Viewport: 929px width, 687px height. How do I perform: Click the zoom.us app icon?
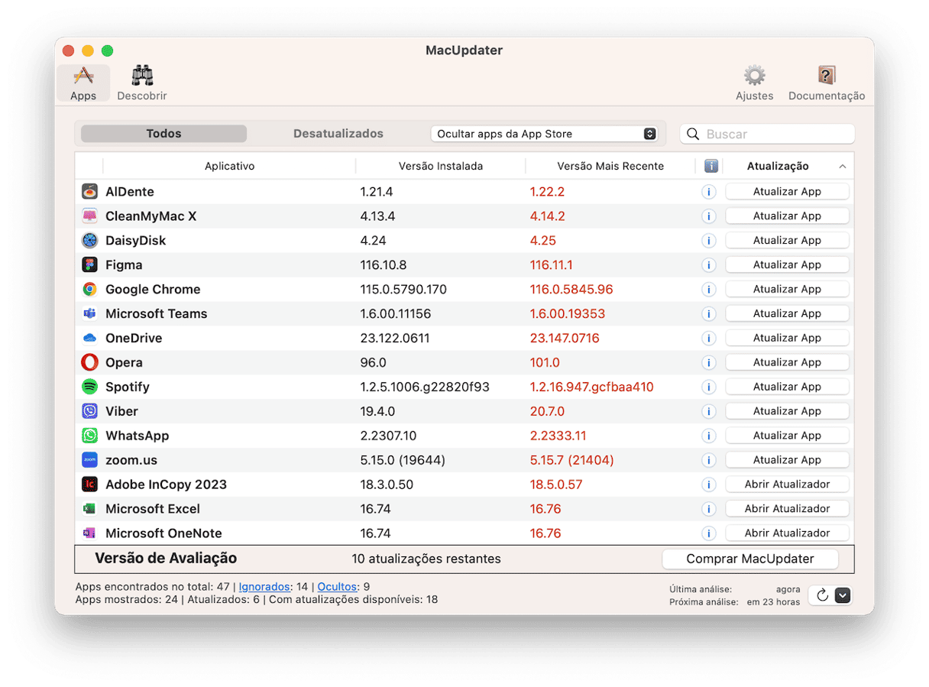point(90,461)
